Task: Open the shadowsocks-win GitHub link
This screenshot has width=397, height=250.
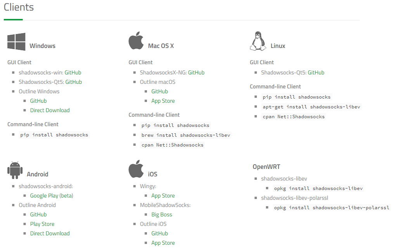Action: (x=73, y=73)
